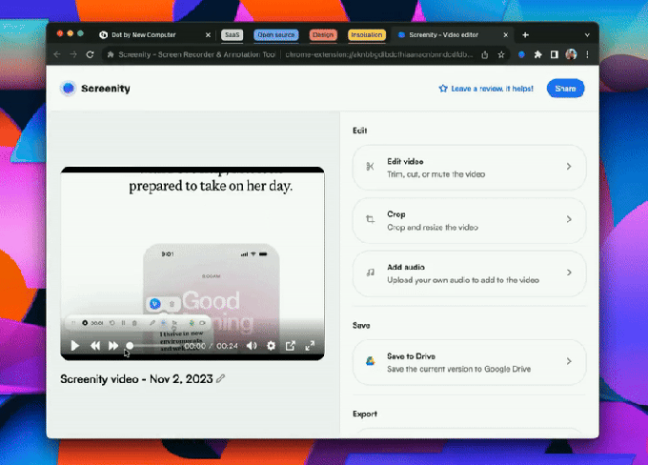The width and height of the screenshot is (648, 465).
Task: Enter fullscreen mode in video player
Action: pos(310,346)
